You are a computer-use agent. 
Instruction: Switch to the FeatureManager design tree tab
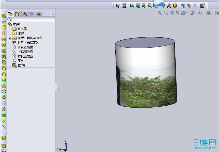pos(11,14)
